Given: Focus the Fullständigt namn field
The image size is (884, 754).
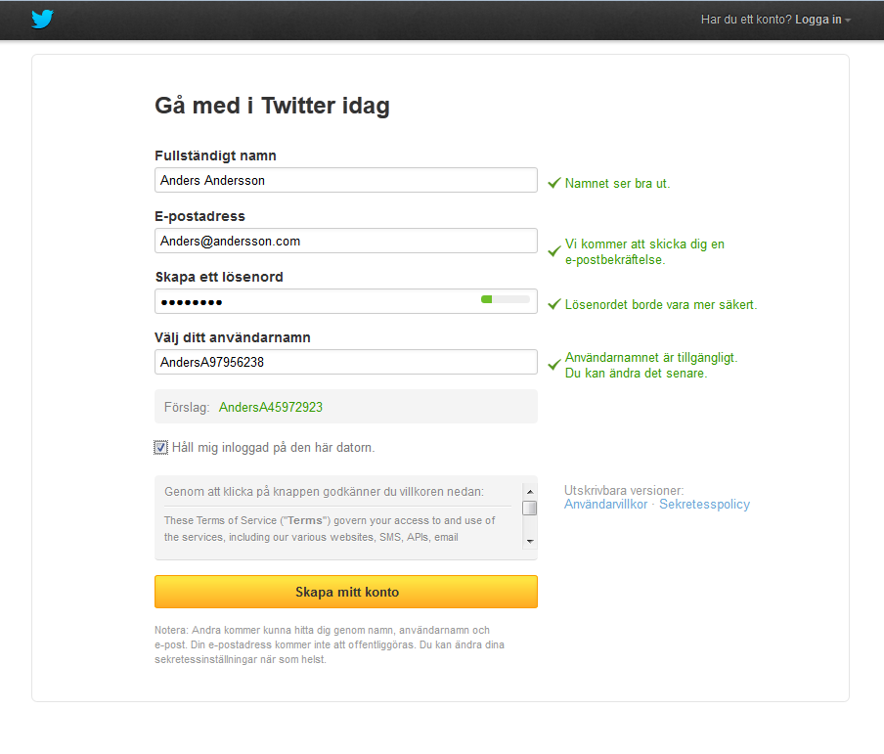Looking at the screenshot, I should tap(346, 180).
